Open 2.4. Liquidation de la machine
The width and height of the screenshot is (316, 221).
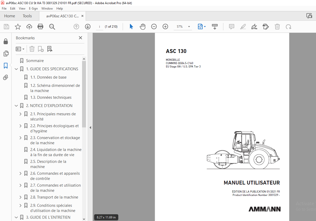point(56,152)
